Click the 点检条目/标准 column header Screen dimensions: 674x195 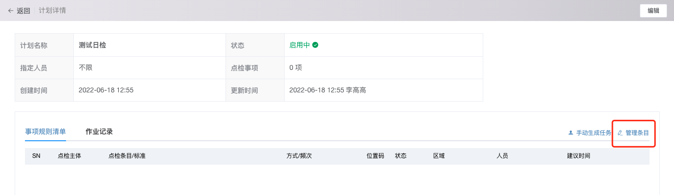coord(127,156)
